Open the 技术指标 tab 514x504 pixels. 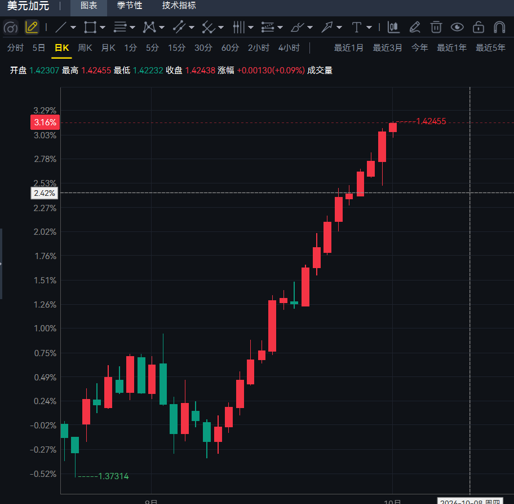tap(179, 6)
